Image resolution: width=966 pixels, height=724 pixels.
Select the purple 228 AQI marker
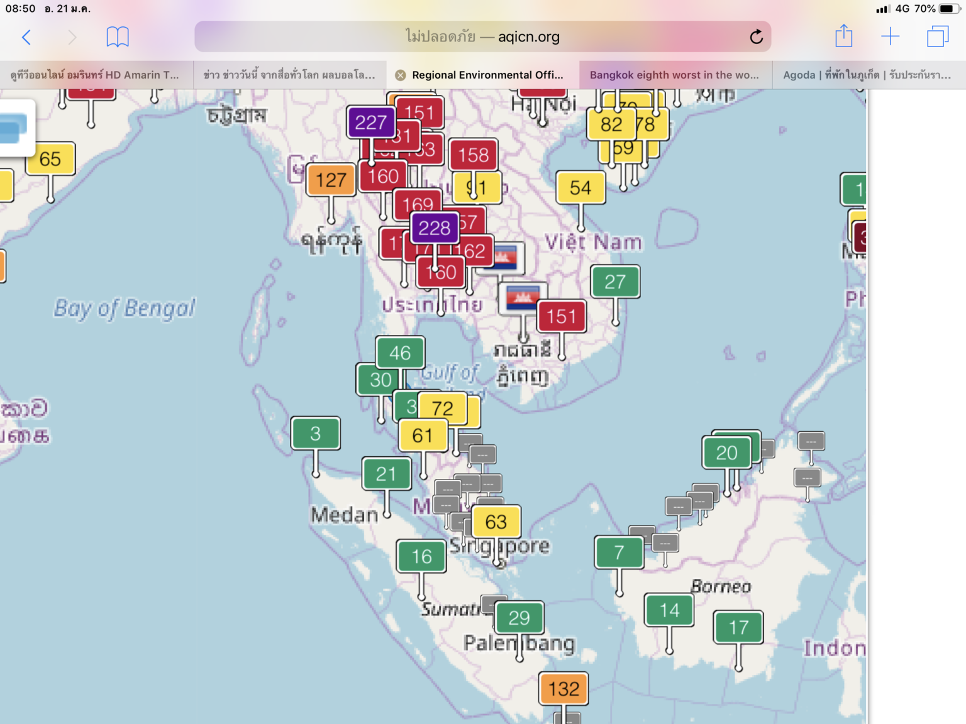(434, 228)
